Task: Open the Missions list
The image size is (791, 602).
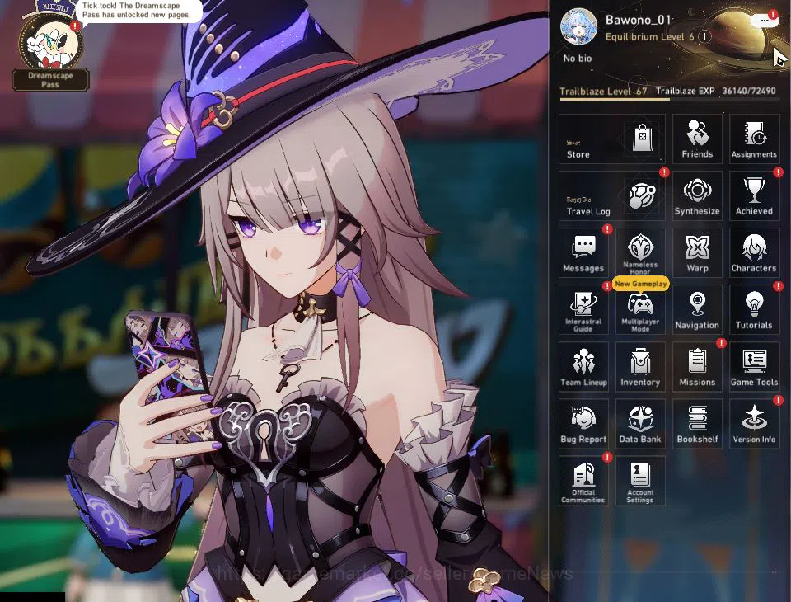Action: pyautogui.click(x=697, y=367)
